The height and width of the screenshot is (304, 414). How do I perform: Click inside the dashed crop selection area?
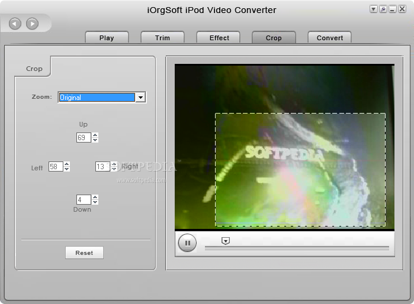pos(300,170)
